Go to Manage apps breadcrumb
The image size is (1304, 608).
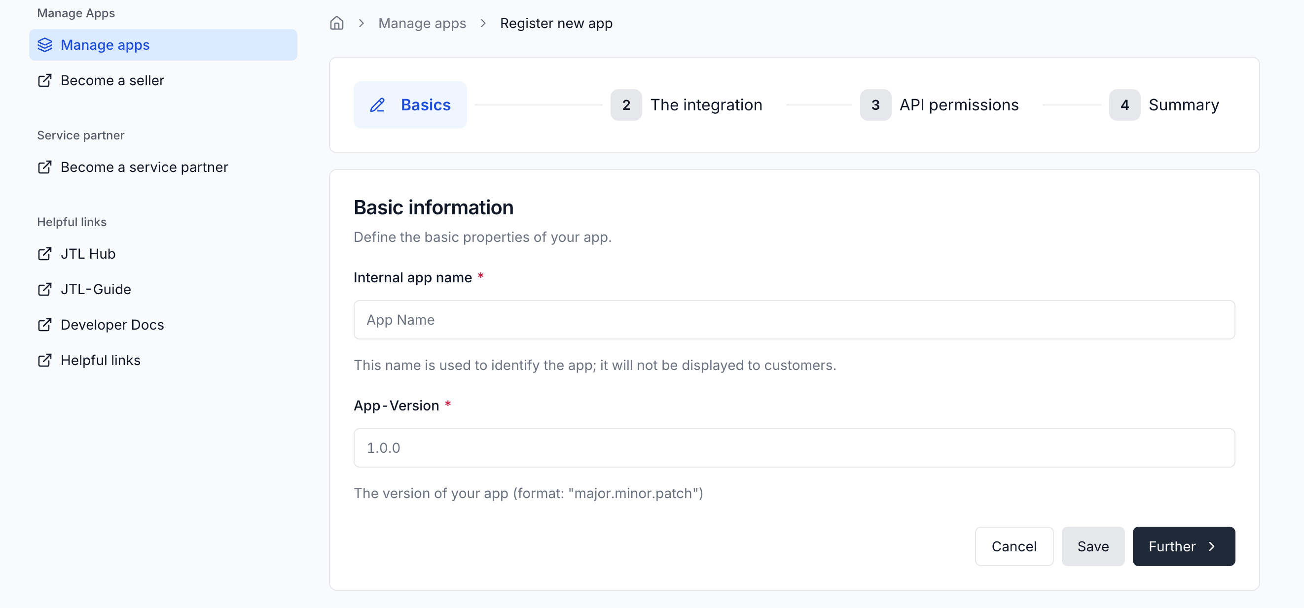(422, 23)
